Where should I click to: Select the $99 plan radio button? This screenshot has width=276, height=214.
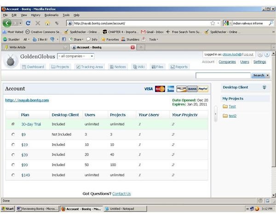click(x=13, y=165)
